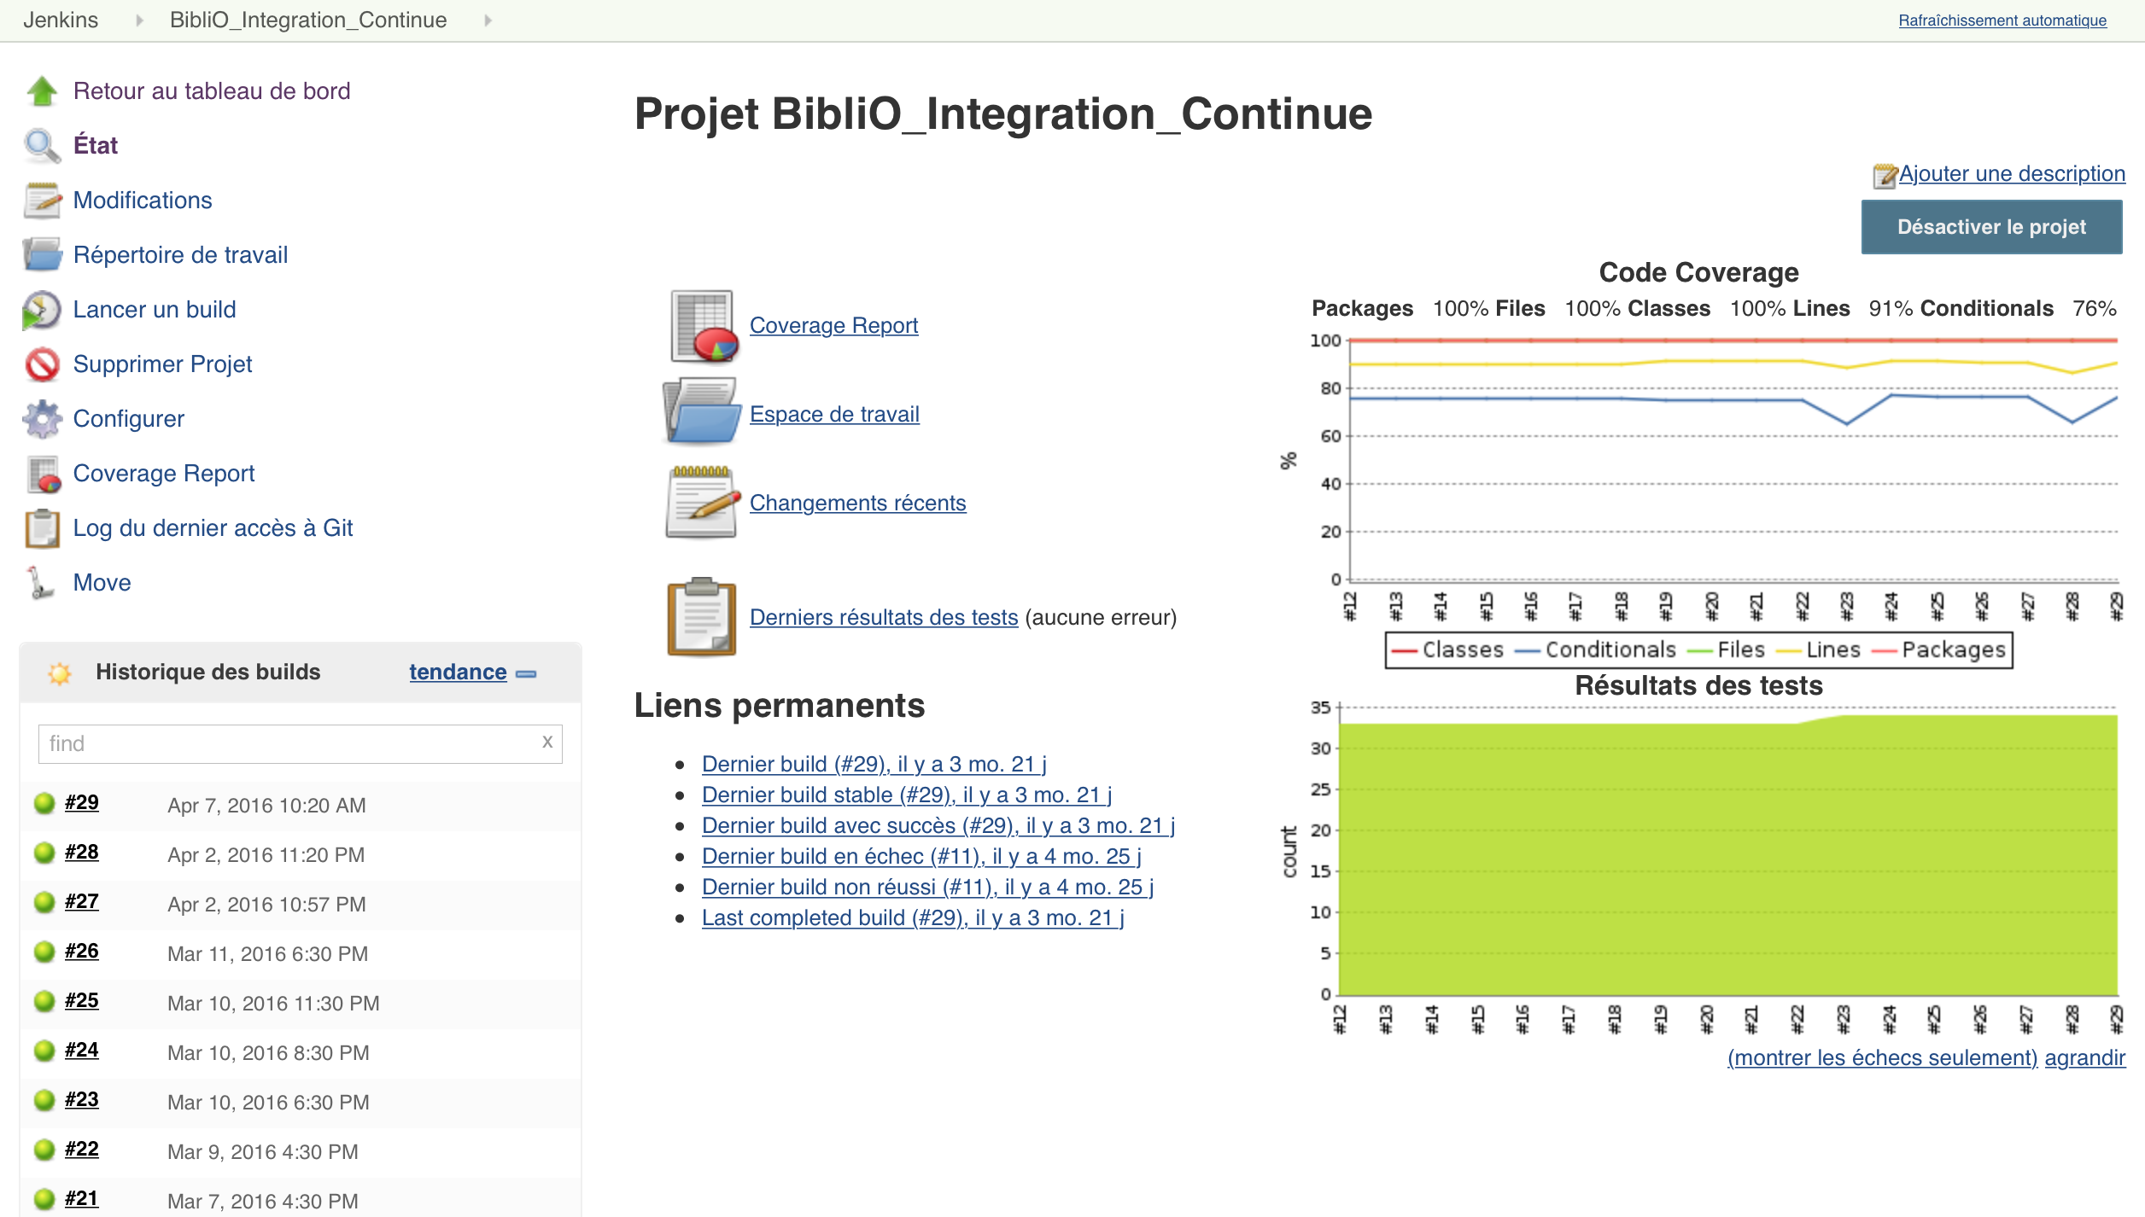Click the central Coverage Report link
This screenshot has height=1217, width=2145.
point(833,325)
